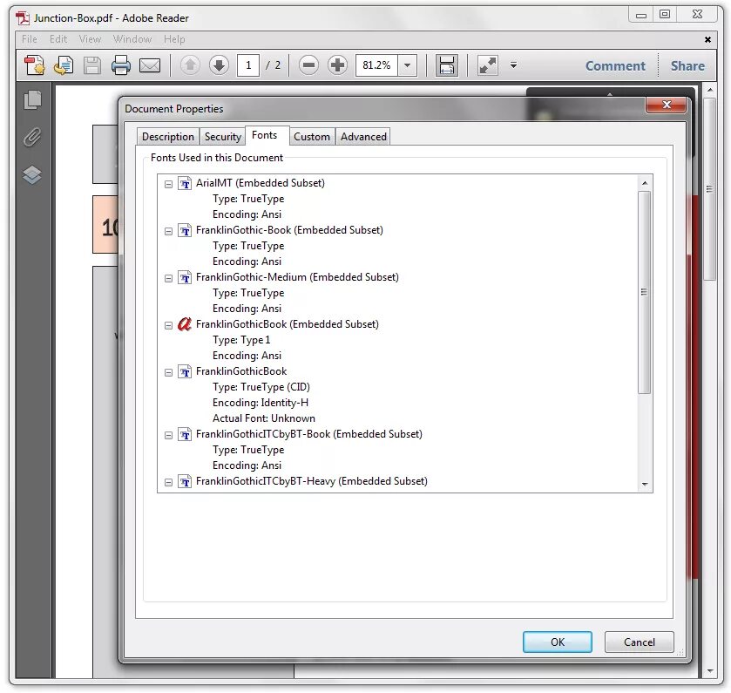
Task: Switch to the Security tab
Action: [223, 137]
